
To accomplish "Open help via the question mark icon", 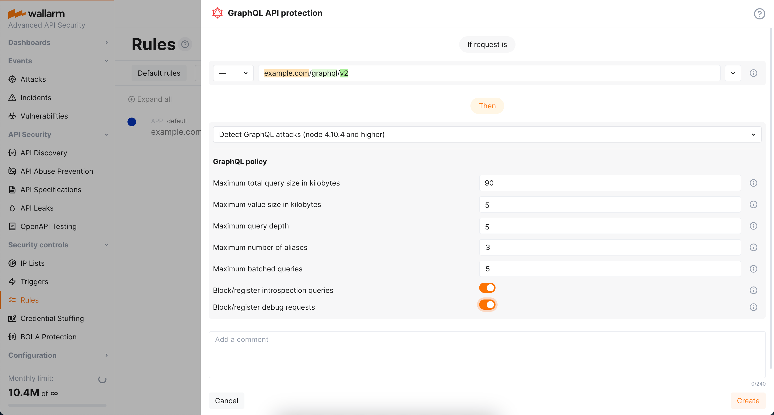I will [x=759, y=14].
